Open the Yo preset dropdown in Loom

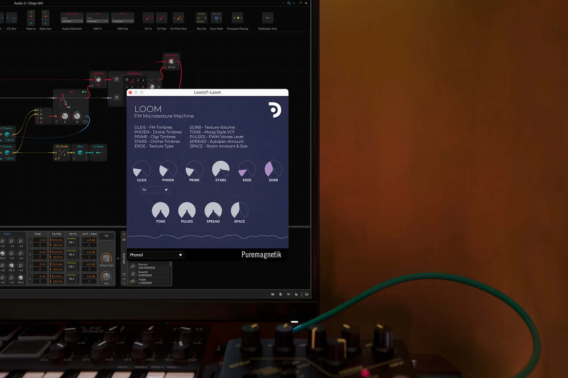pos(155,190)
